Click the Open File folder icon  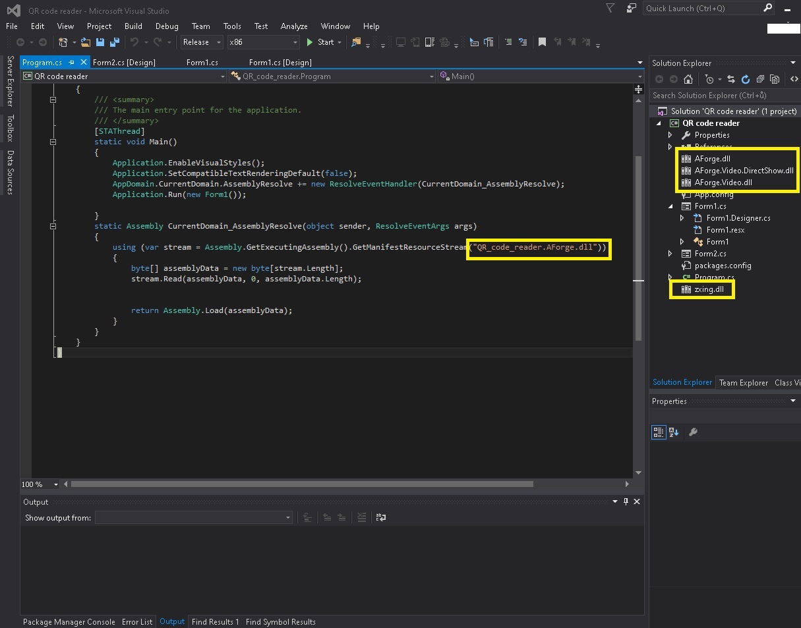coord(86,42)
